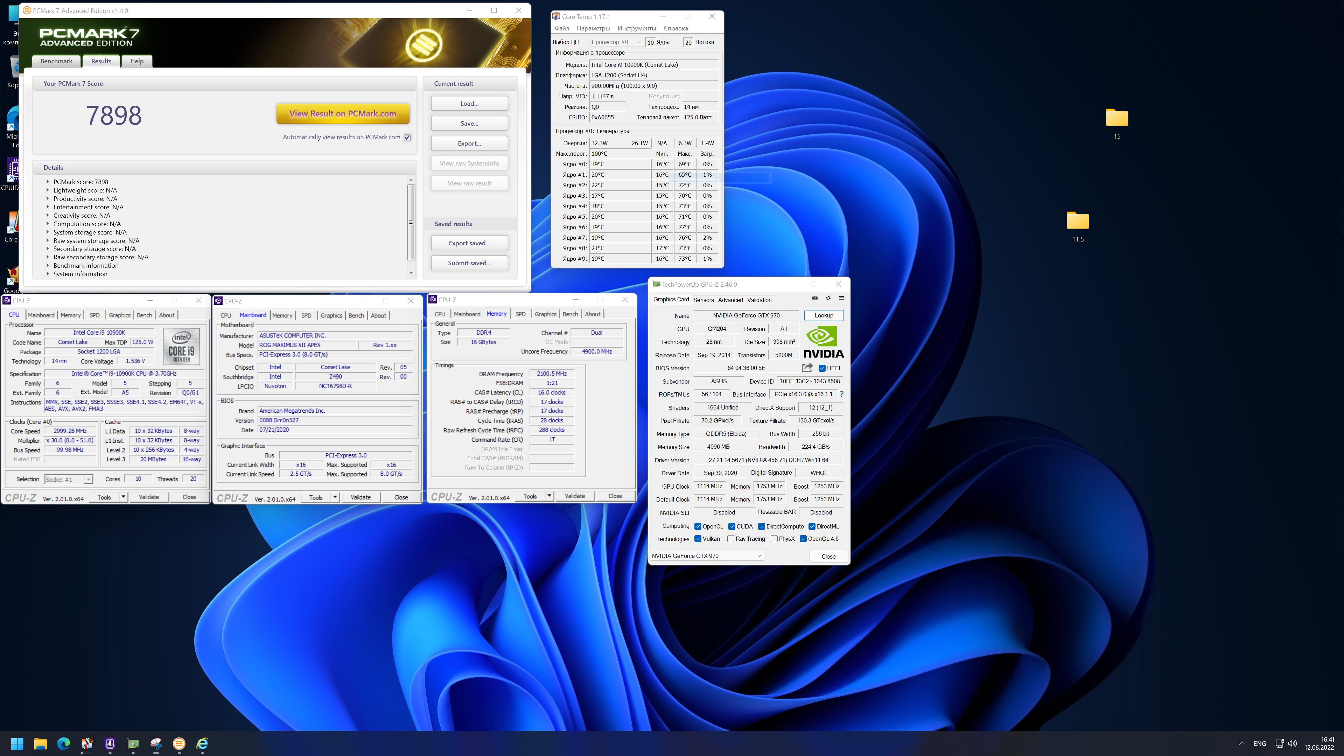Screen dimensions: 1344x756
Task: Toggle the DirectML checkbox
Action: tap(812, 526)
